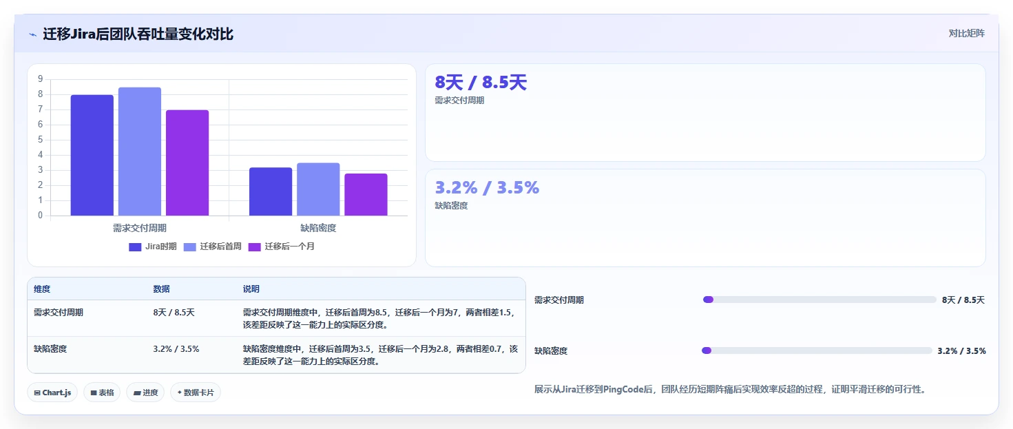Screen dimensions: 1013x429
Task: Click the Chart.js tag chip
Action: [53, 393]
